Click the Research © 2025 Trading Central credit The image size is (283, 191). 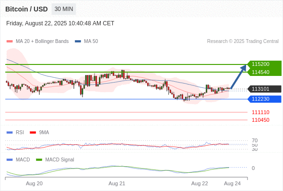click(x=243, y=42)
